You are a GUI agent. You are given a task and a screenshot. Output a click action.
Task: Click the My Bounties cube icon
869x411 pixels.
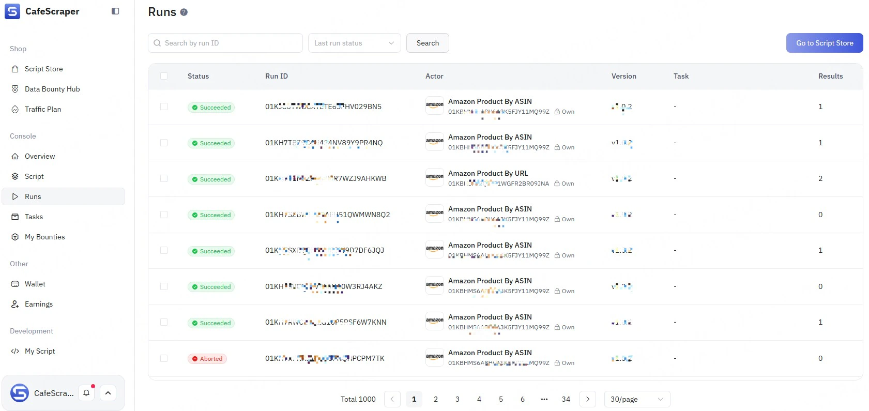15,237
